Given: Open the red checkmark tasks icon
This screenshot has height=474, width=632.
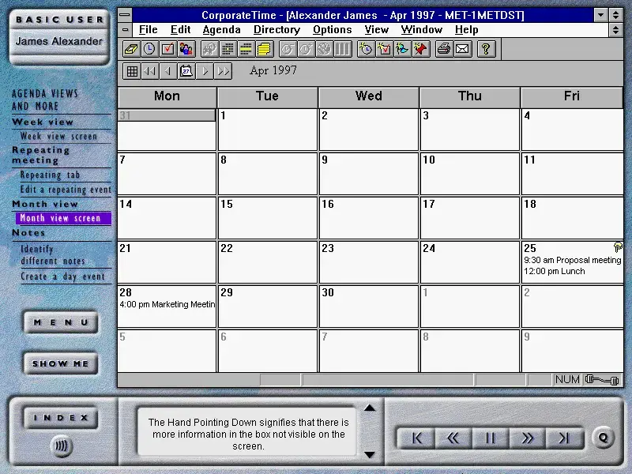Looking at the screenshot, I should (167, 49).
